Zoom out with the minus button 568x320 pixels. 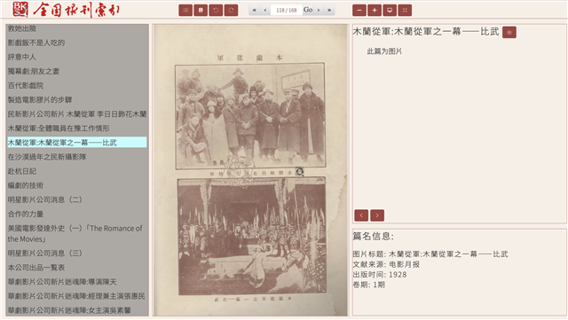click(359, 10)
